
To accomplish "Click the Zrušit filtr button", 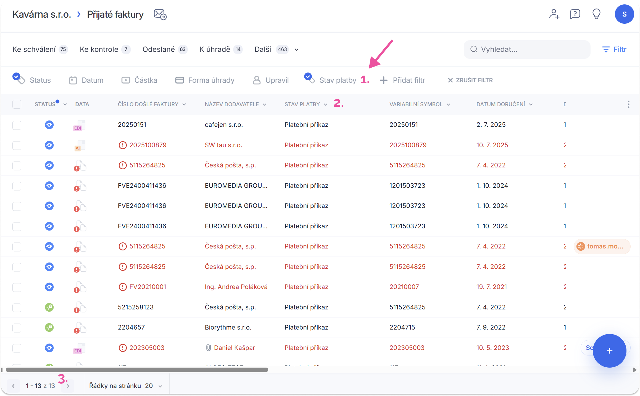I will click(x=470, y=80).
